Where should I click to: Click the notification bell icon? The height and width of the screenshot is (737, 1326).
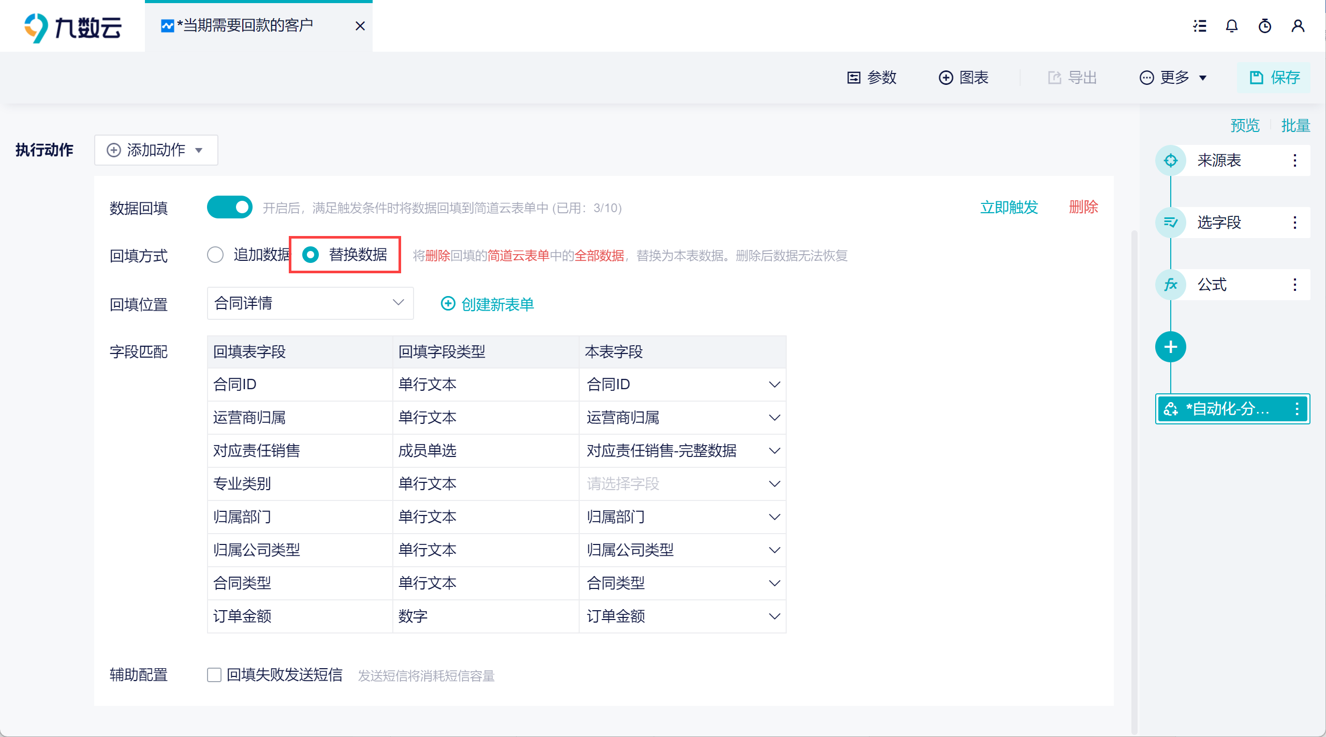click(1232, 26)
